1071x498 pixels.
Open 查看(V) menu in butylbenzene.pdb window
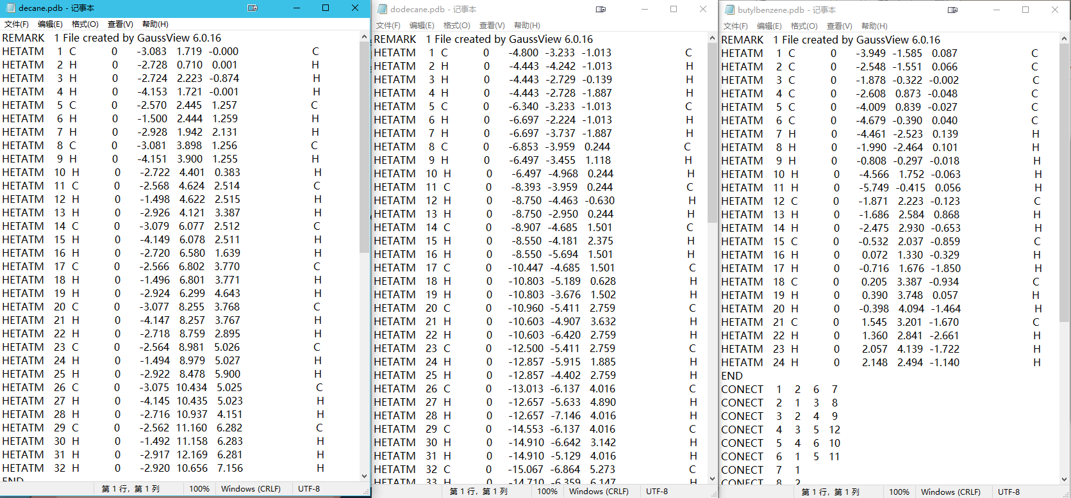pyautogui.click(x=839, y=26)
